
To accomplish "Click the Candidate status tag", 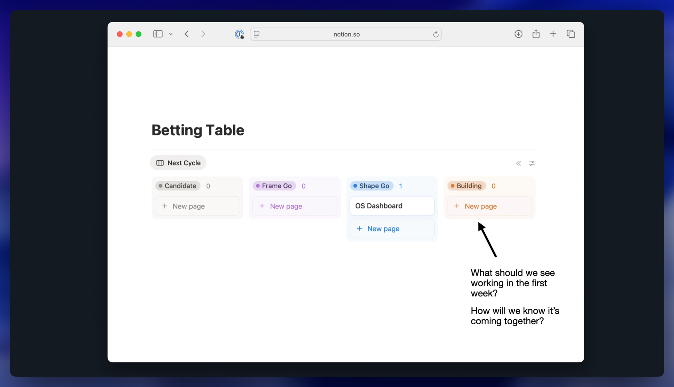I will pos(178,186).
